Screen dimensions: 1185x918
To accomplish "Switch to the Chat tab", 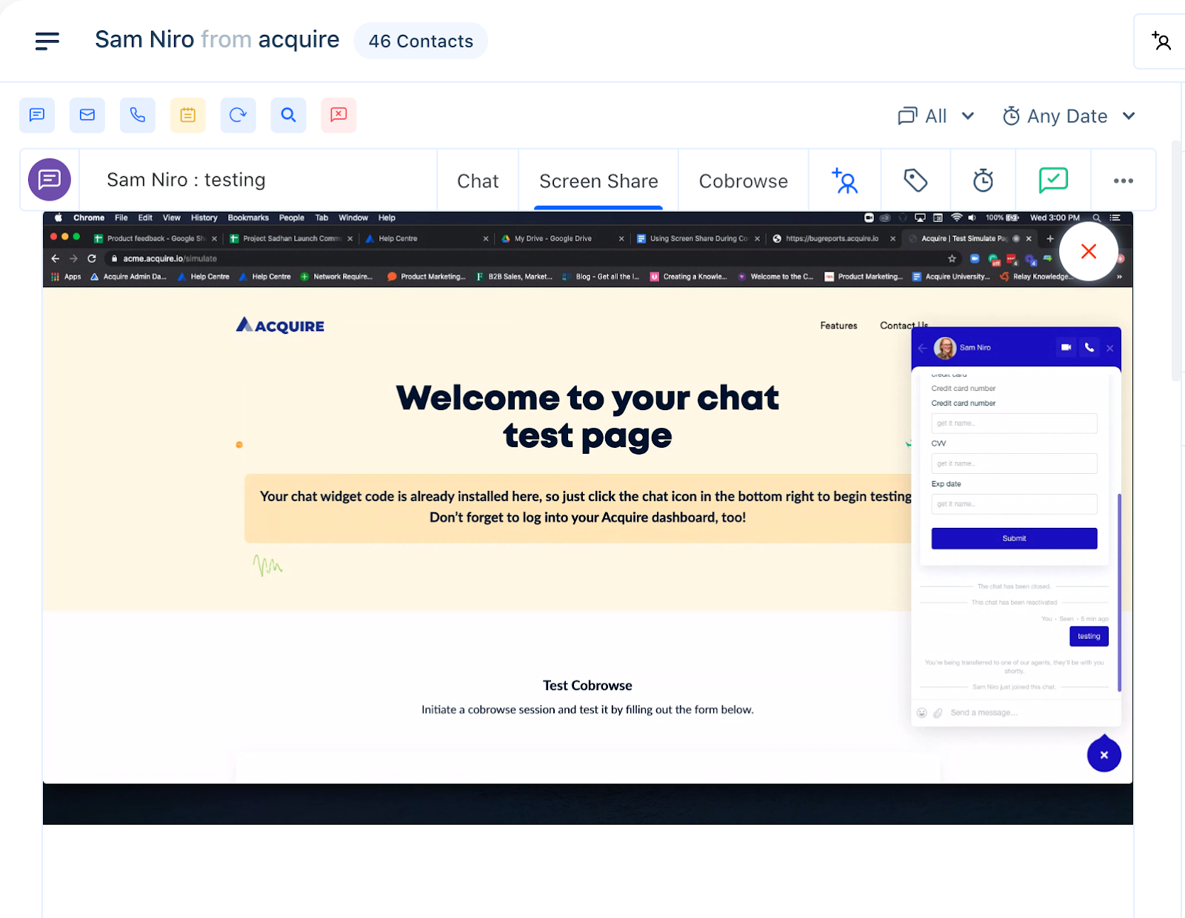I will (478, 181).
